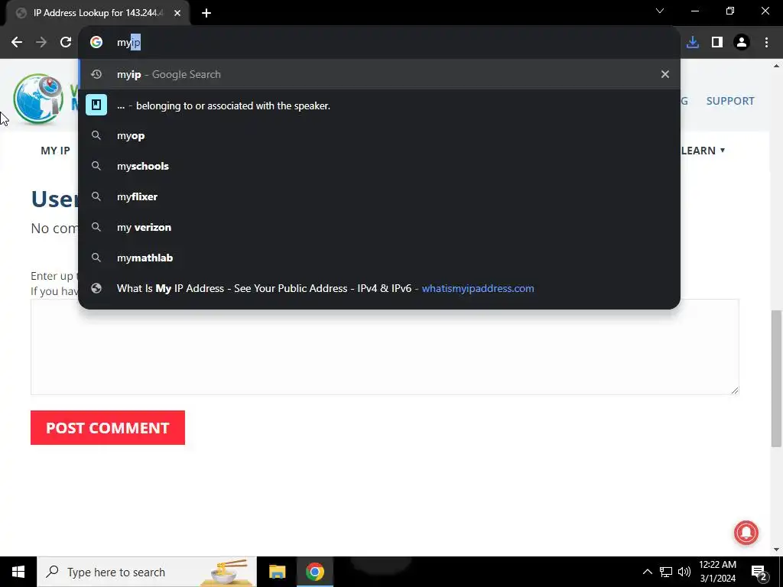Screen dimensions: 783x587
Task: Open the taskbar clock and date
Action: pyautogui.click(x=717, y=572)
